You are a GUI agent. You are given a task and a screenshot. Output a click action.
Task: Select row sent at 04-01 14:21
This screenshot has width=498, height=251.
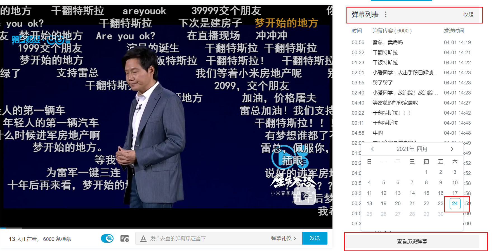pos(412,53)
